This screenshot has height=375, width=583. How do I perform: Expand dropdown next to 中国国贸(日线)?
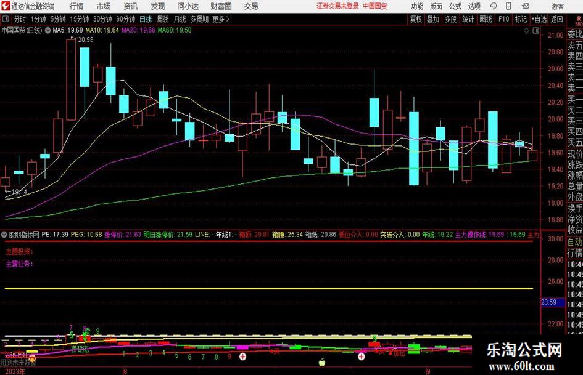click(48, 30)
